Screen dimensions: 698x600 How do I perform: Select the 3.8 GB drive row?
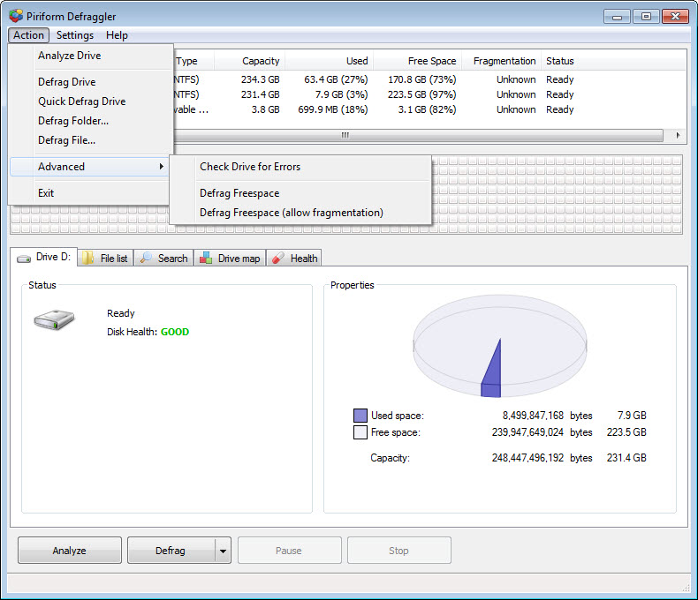click(x=429, y=109)
